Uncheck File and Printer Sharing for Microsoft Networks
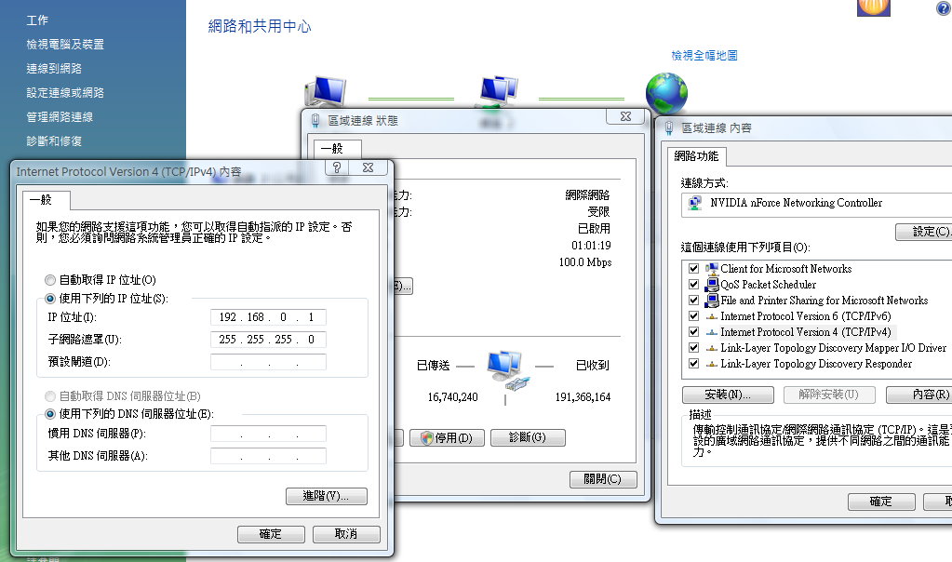This screenshot has width=952, height=562. pos(693,301)
